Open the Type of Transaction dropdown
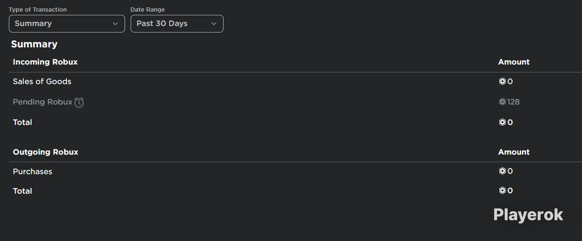This screenshot has height=241, width=582. [67, 24]
